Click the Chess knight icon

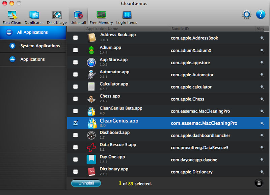click(x=91, y=99)
